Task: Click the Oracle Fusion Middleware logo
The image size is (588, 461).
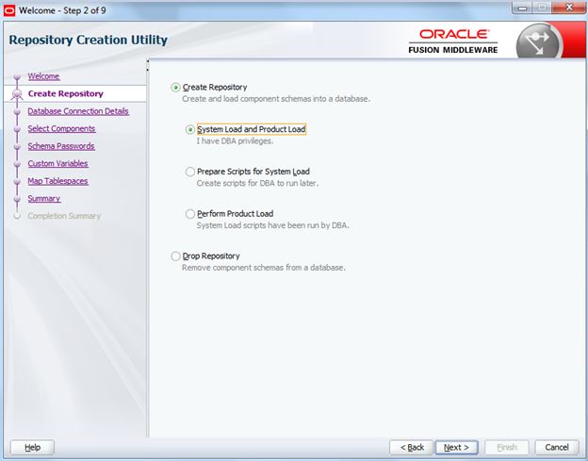Action: pyautogui.click(x=453, y=41)
